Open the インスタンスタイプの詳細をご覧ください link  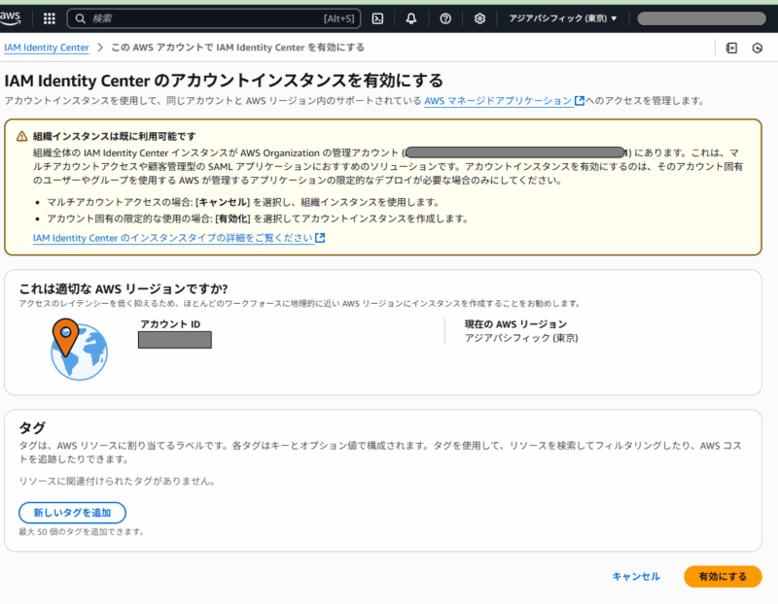click(173, 238)
